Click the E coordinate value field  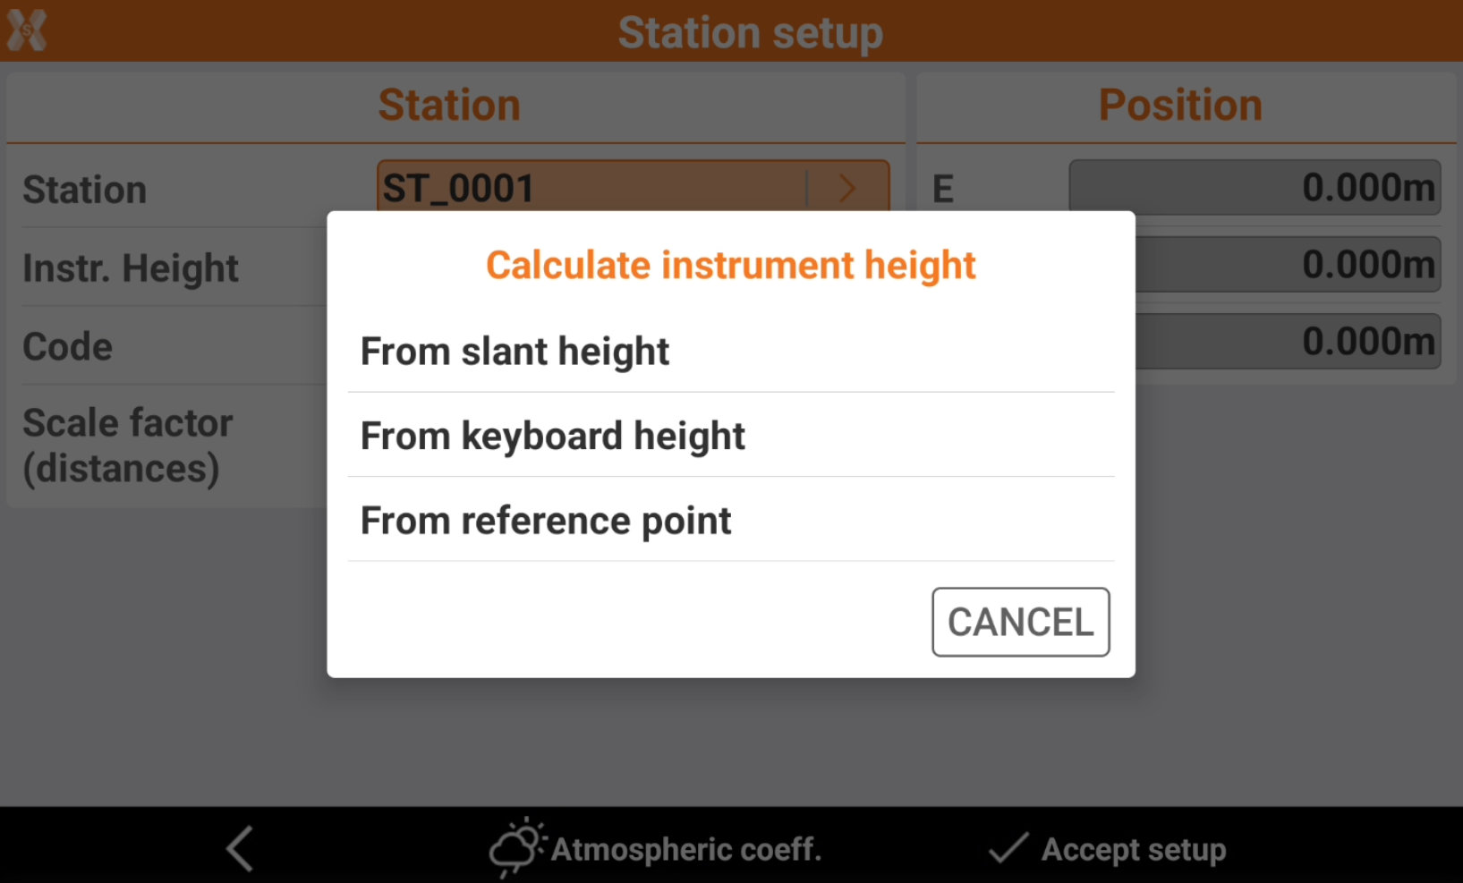click(x=1254, y=188)
